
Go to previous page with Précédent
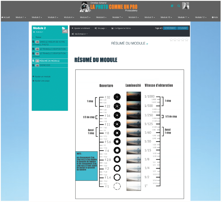click(170, 28)
